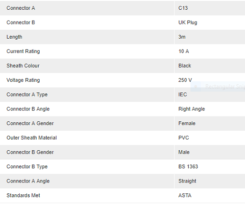Select the IEC connector type value
245x206 pixels.
[x=183, y=94]
